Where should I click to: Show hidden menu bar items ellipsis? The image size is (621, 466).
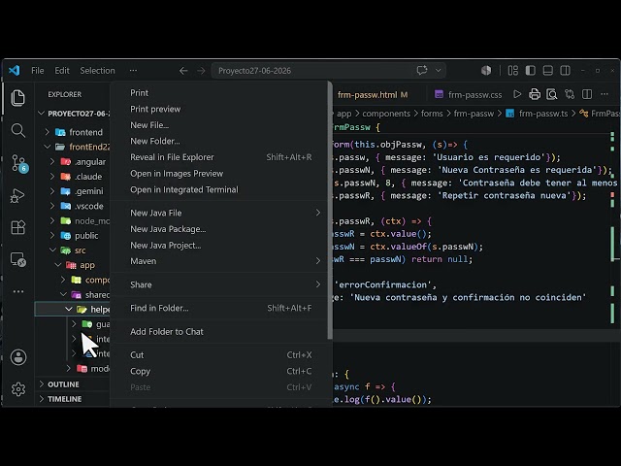[x=133, y=71]
